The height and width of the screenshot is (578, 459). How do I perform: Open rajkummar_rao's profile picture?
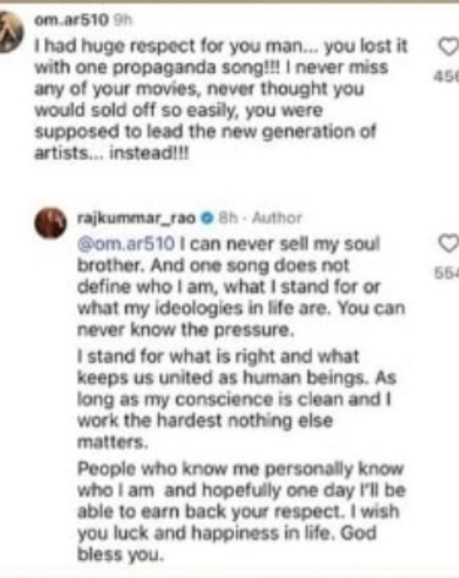pyautogui.click(x=50, y=222)
